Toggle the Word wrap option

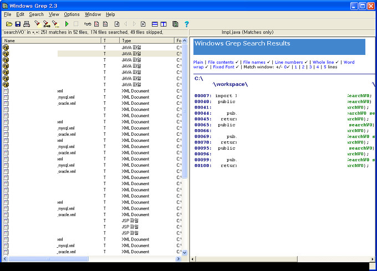(349, 62)
